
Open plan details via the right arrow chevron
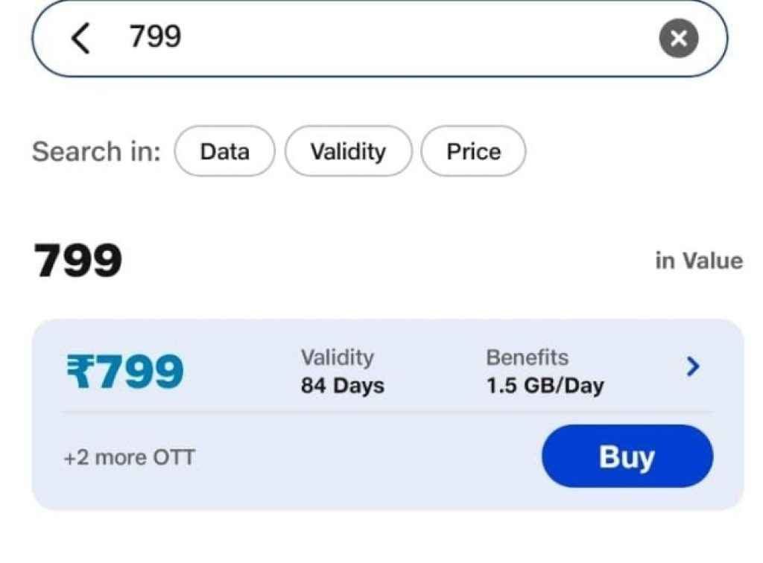click(x=693, y=366)
